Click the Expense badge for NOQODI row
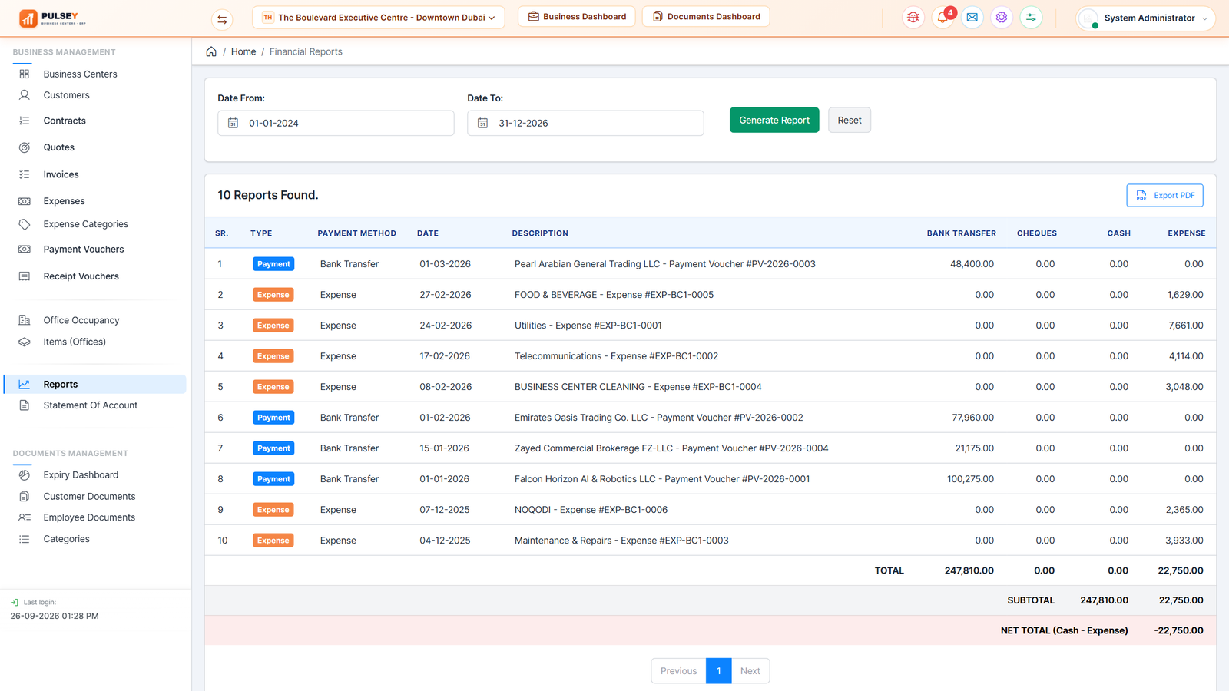 (x=273, y=510)
